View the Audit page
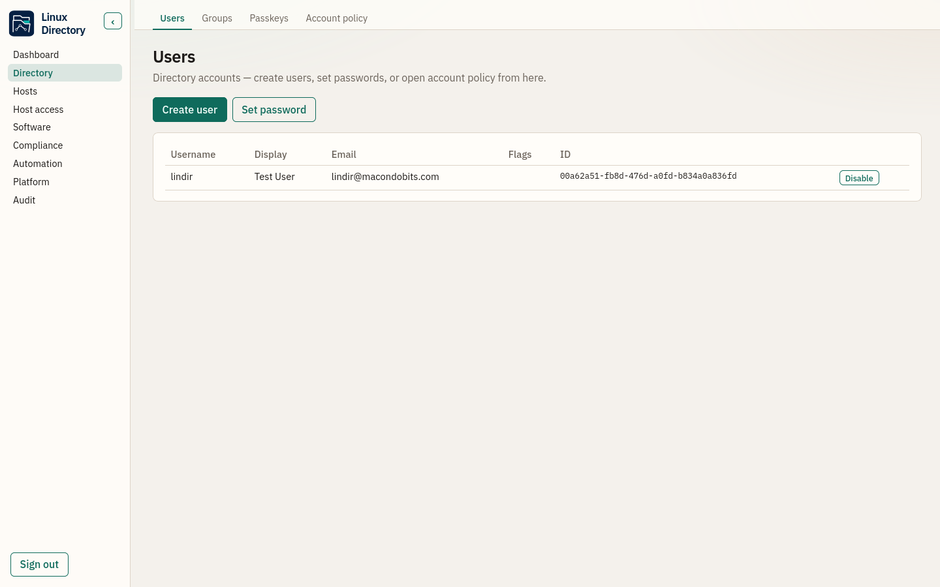The width and height of the screenshot is (940, 587). (x=65, y=200)
